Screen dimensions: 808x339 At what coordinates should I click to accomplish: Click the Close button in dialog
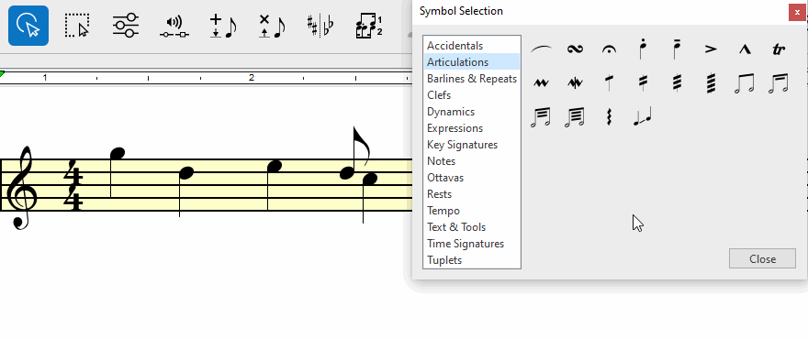coord(762,258)
